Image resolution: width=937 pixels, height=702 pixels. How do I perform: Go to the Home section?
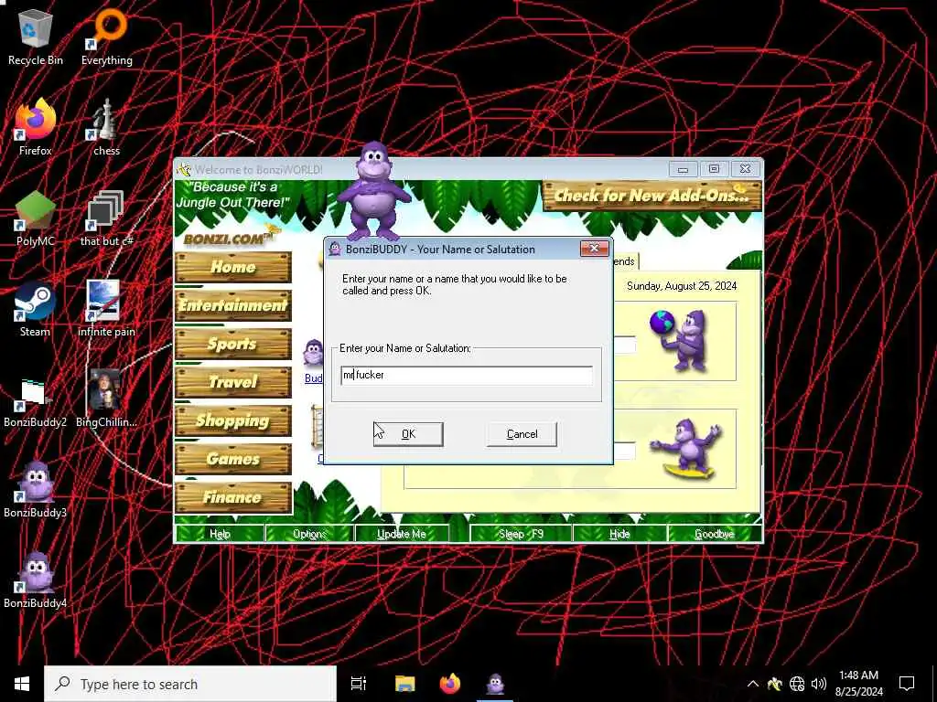pyautogui.click(x=233, y=267)
